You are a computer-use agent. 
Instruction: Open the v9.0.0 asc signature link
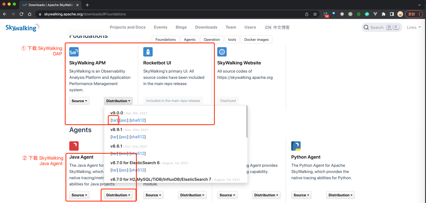point(124,120)
